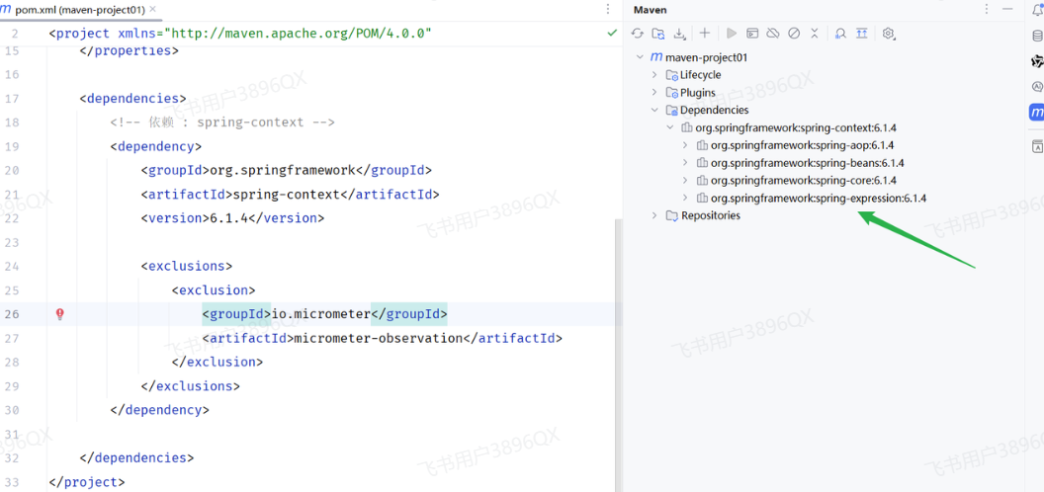Expand the spring-expression:6.1.4 dependency
The width and height of the screenshot is (1044, 492).
[x=685, y=198]
